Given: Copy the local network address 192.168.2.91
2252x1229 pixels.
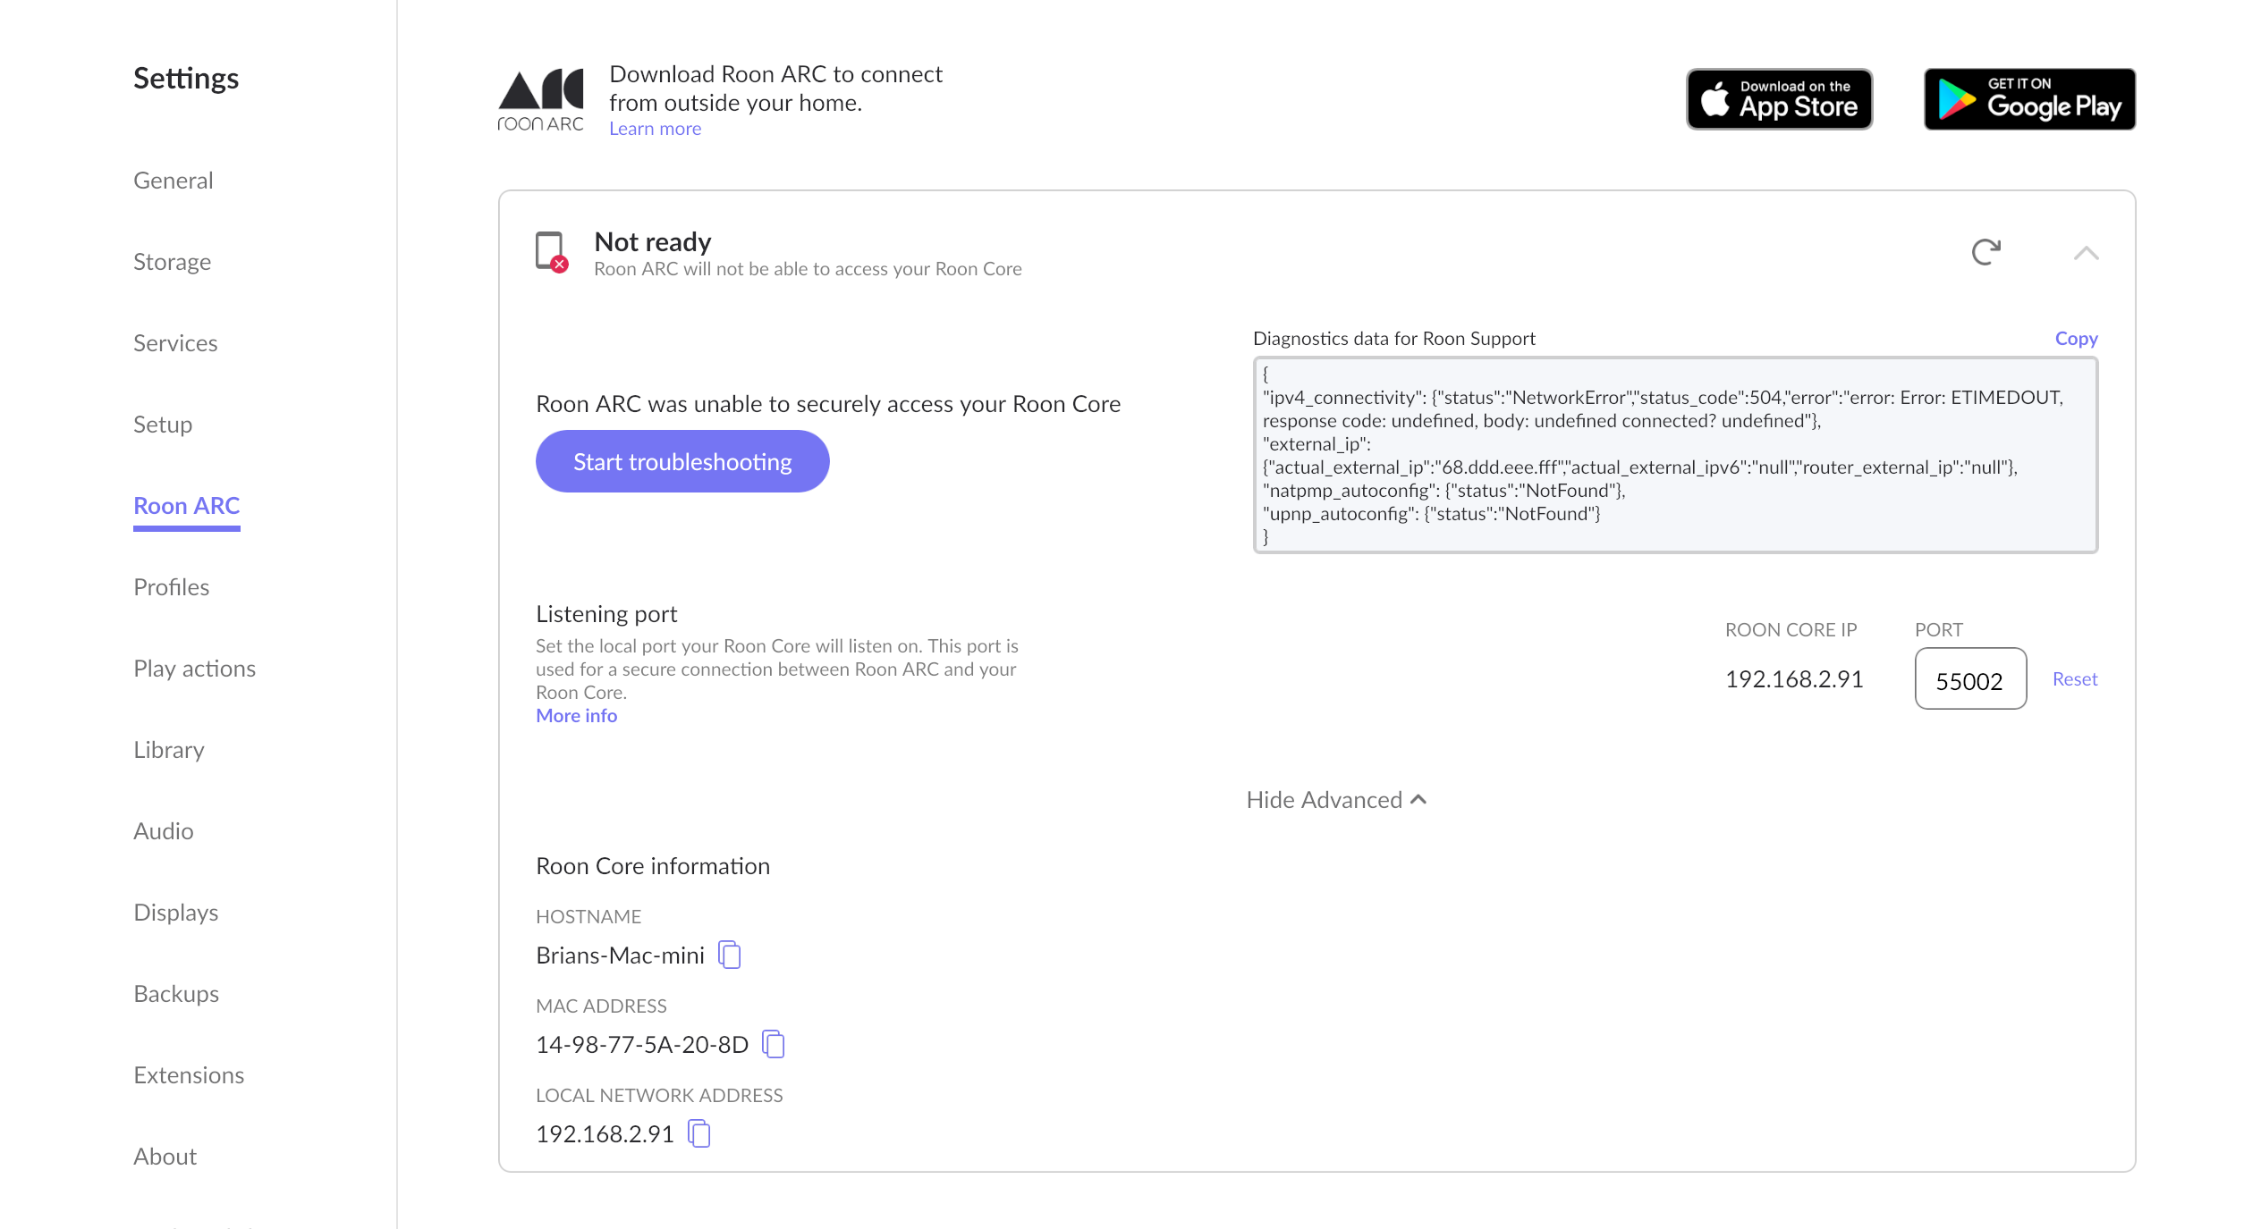Looking at the screenshot, I should click(x=698, y=1133).
